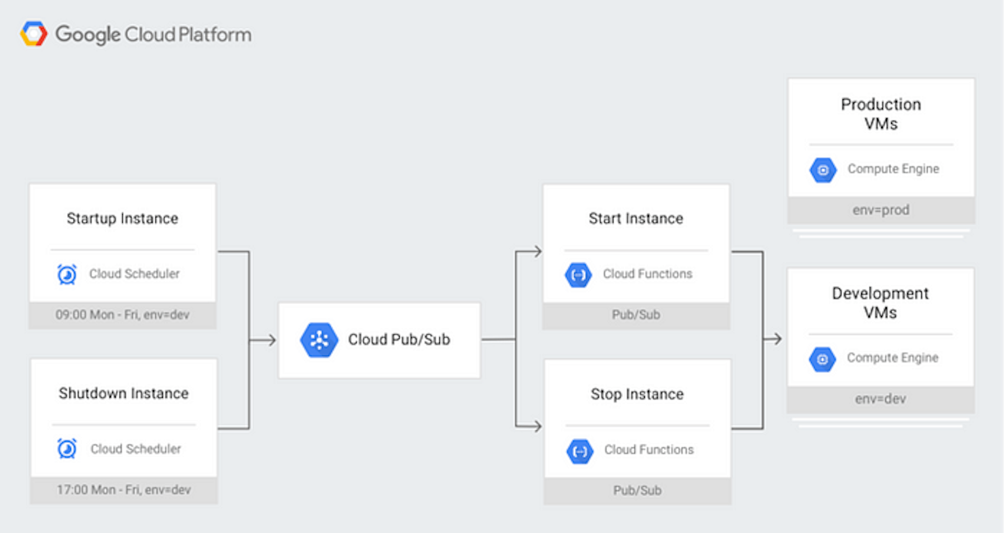Click the Shutdown Instance card title

(123, 393)
